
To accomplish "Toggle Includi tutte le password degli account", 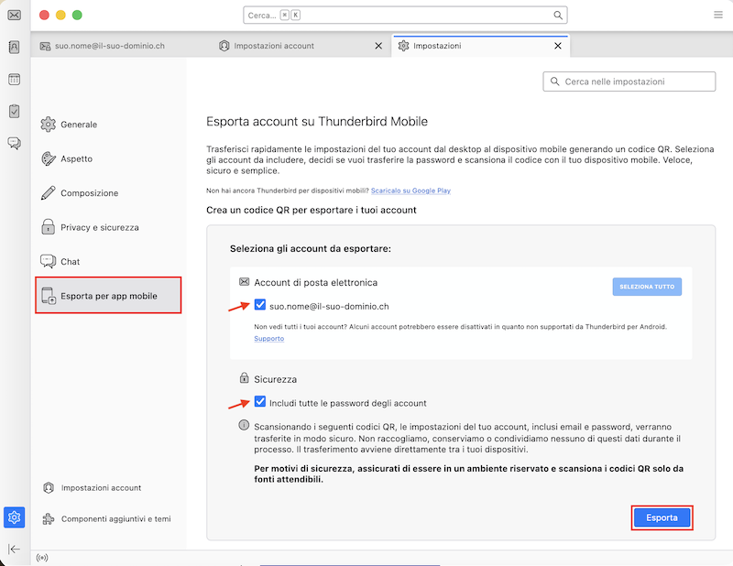I will (260, 401).
